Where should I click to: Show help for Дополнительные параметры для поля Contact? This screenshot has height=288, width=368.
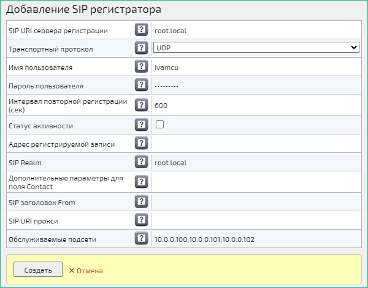[141, 182]
